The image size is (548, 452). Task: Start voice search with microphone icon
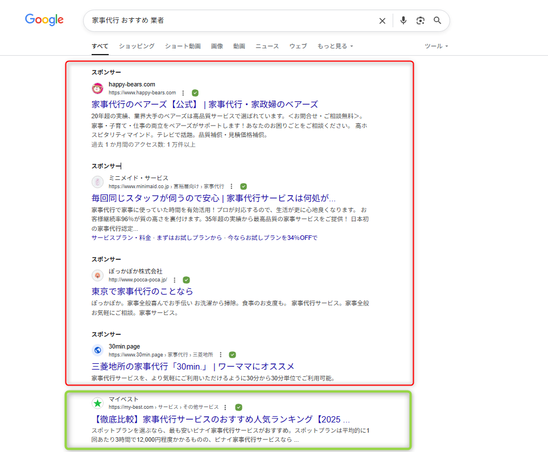[403, 20]
